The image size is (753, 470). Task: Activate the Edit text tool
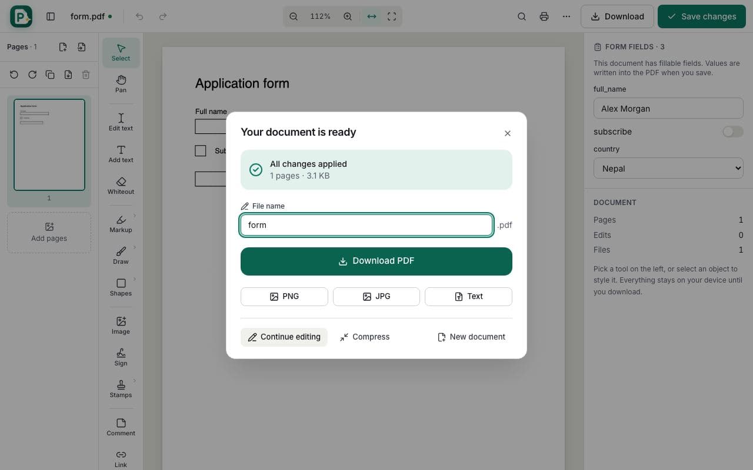[x=121, y=122]
